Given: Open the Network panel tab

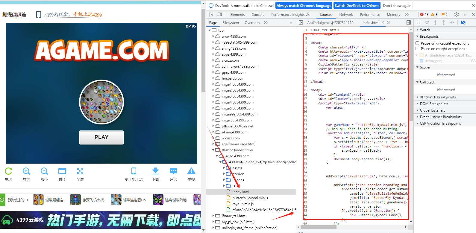Looking at the screenshot, I should [x=346, y=14].
